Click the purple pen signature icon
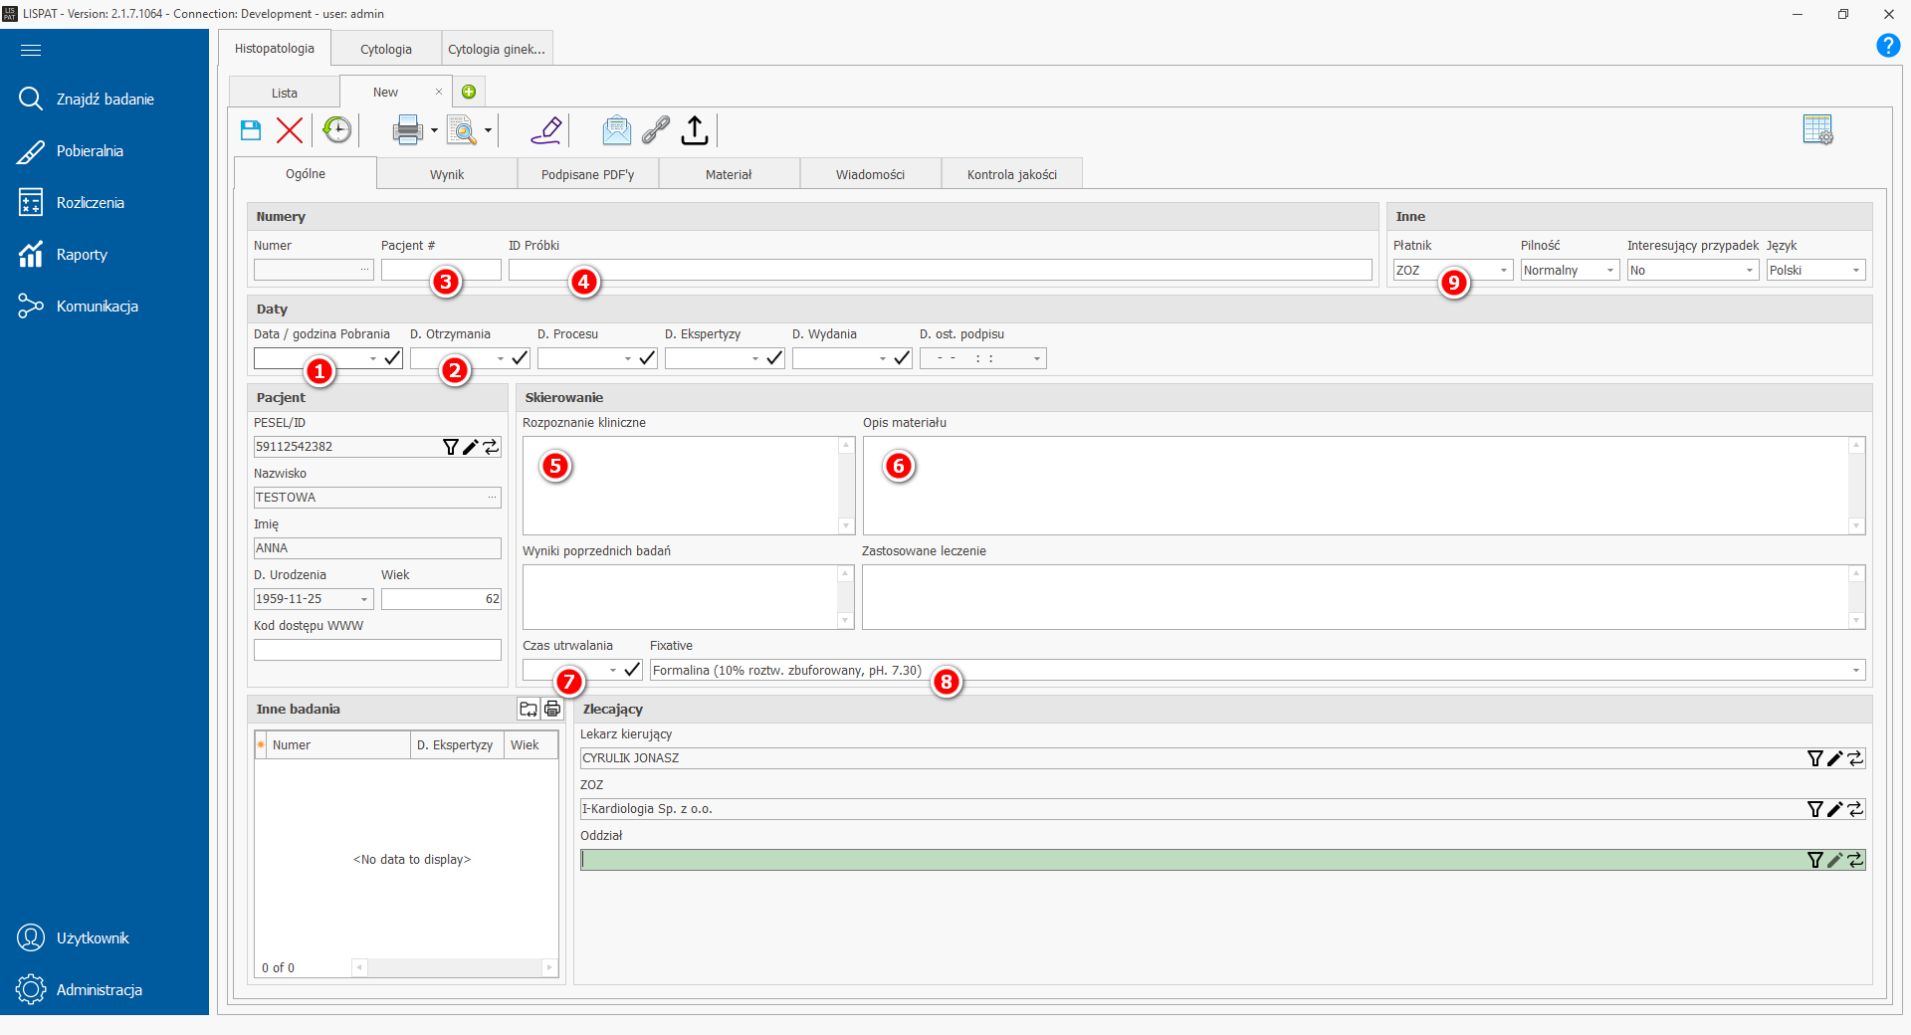Viewport: 1911px width, 1035px height. point(546,130)
